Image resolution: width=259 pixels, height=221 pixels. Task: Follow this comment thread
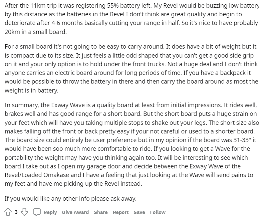[x=158, y=212]
